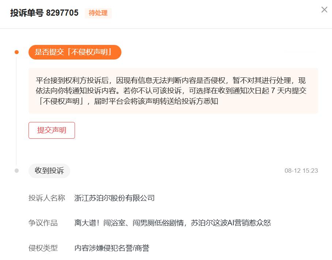Image resolution: width=332 pixels, height=260 pixels.
Task: Click the first line of the platform notice
Action: (x=171, y=81)
